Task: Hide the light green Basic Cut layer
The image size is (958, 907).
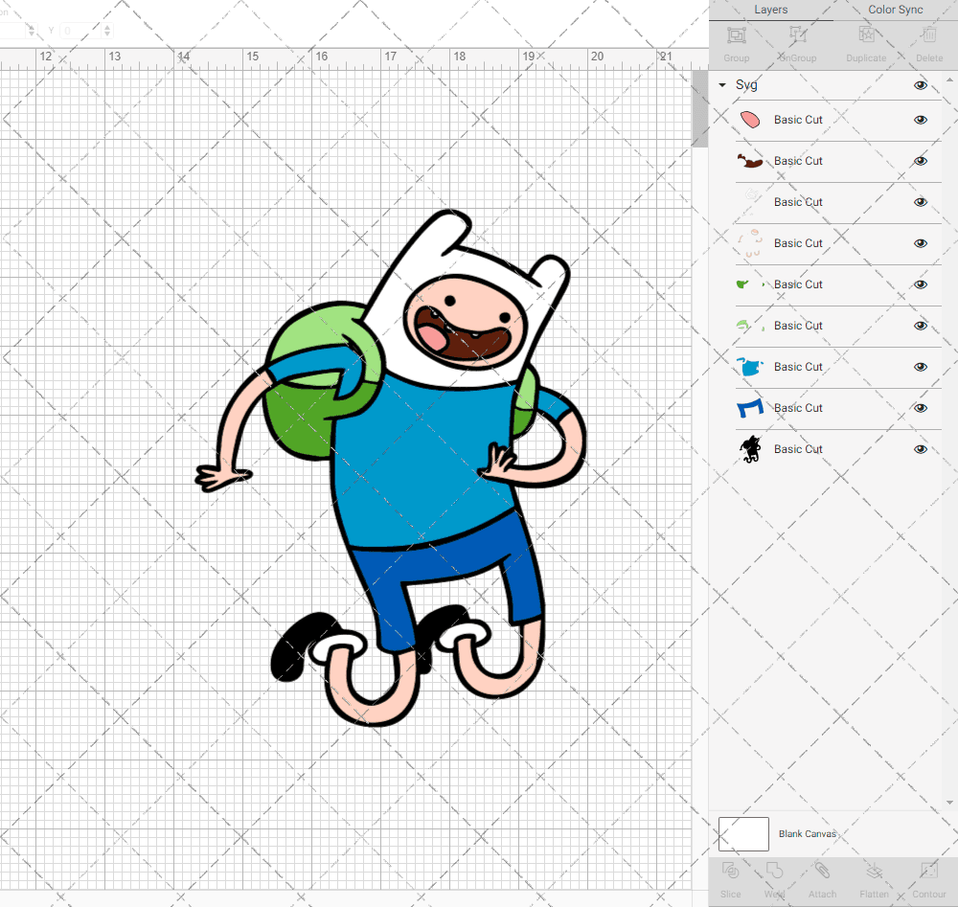Action: 920,326
